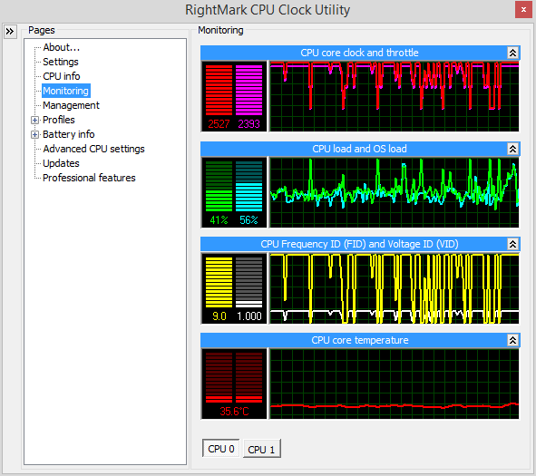Click the CPU load and OS load header

coord(360,149)
